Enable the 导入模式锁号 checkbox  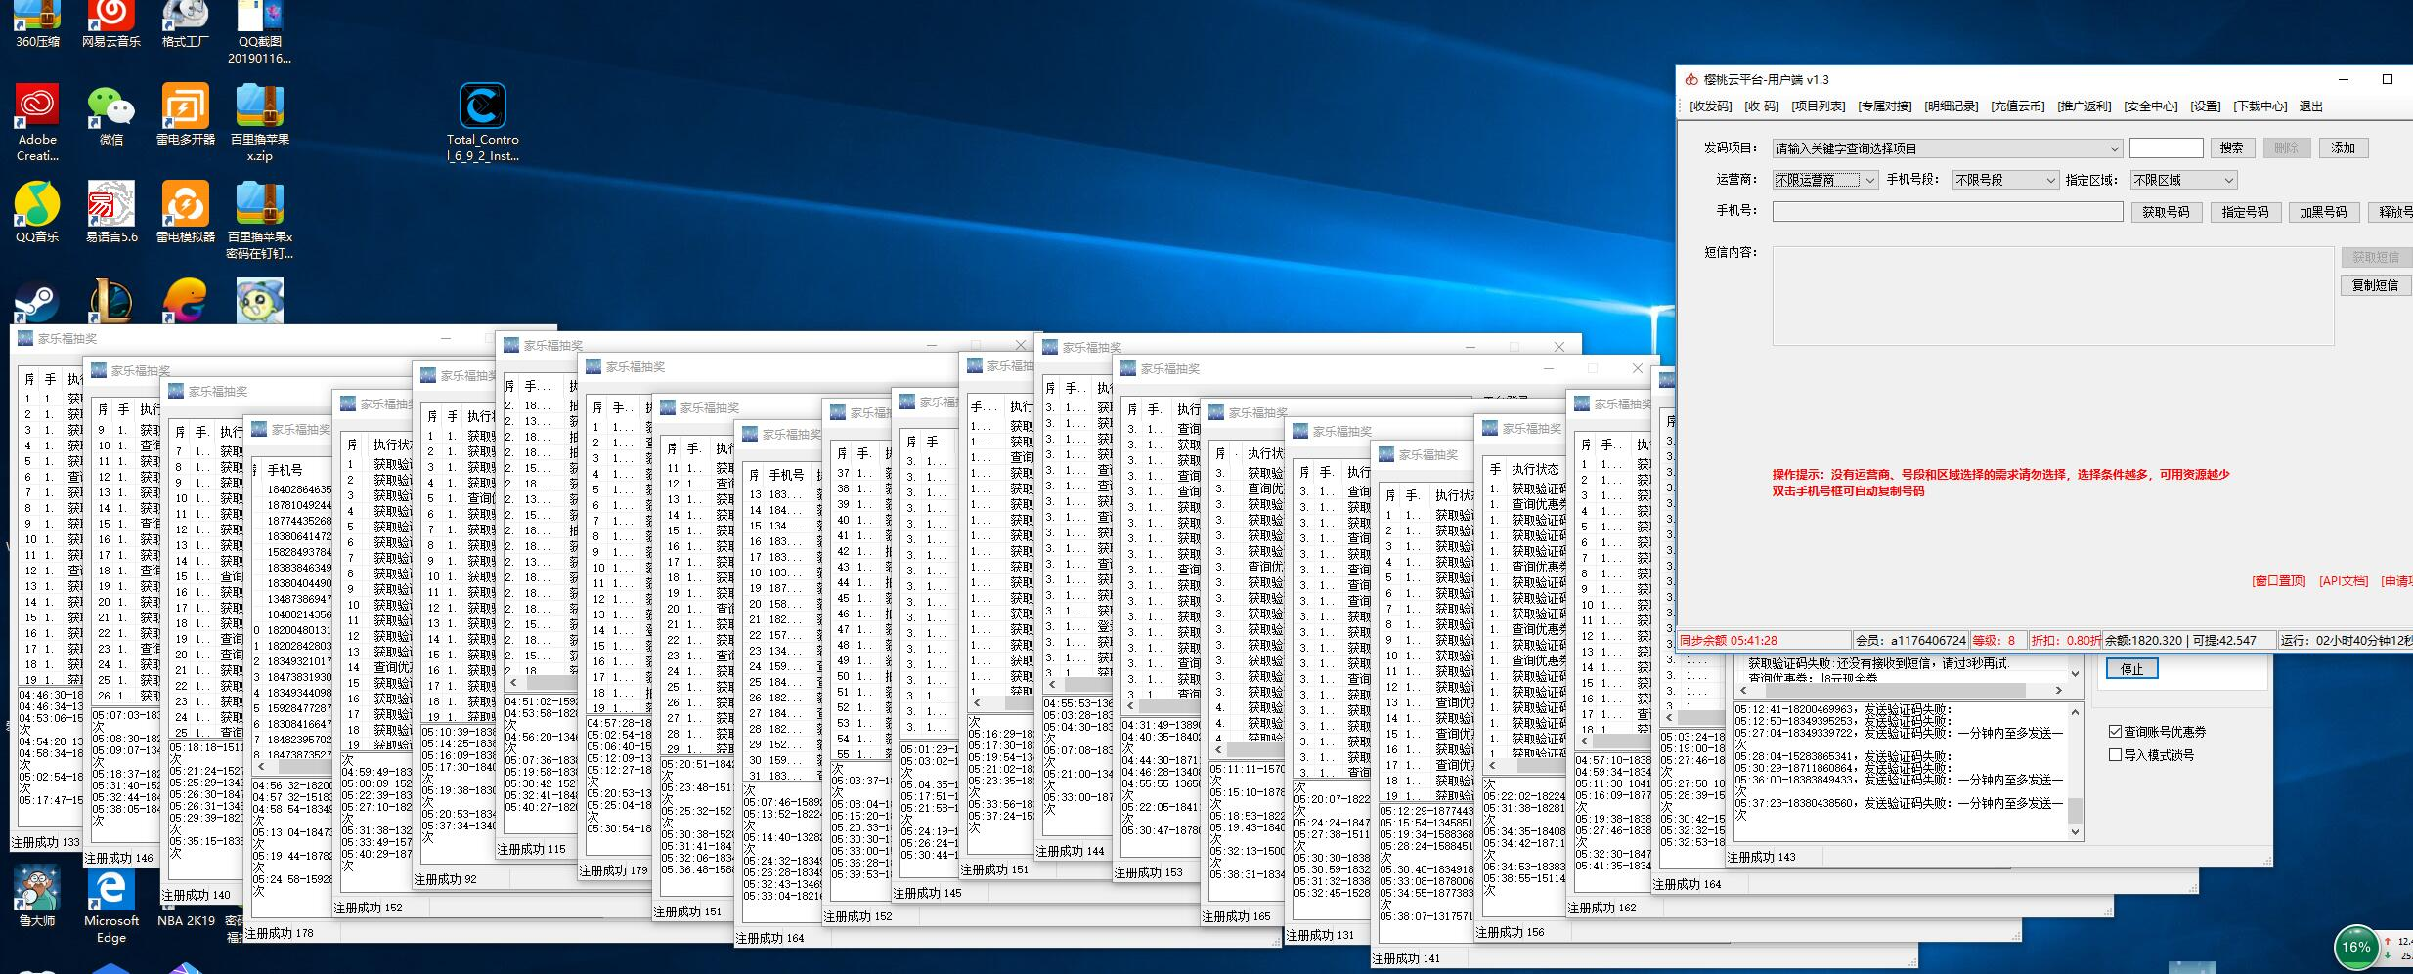pos(2115,755)
